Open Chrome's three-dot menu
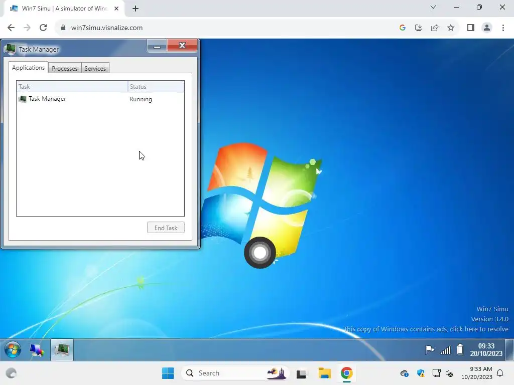 [503, 28]
